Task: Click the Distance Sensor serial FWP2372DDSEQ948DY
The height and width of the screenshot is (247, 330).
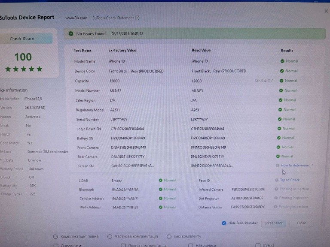Action: tap(247, 207)
